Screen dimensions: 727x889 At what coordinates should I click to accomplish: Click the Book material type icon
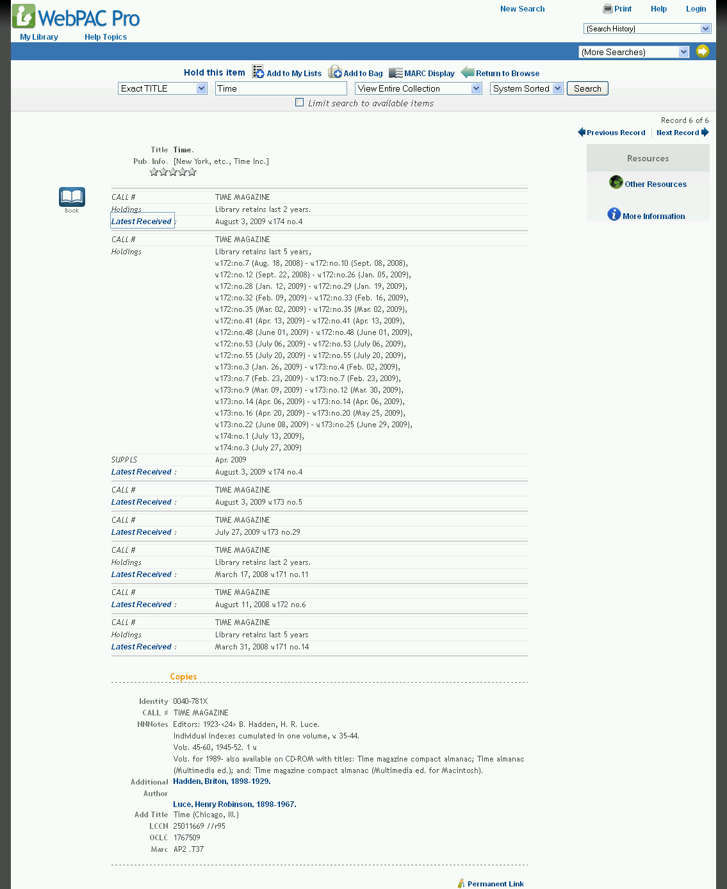pos(72,197)
